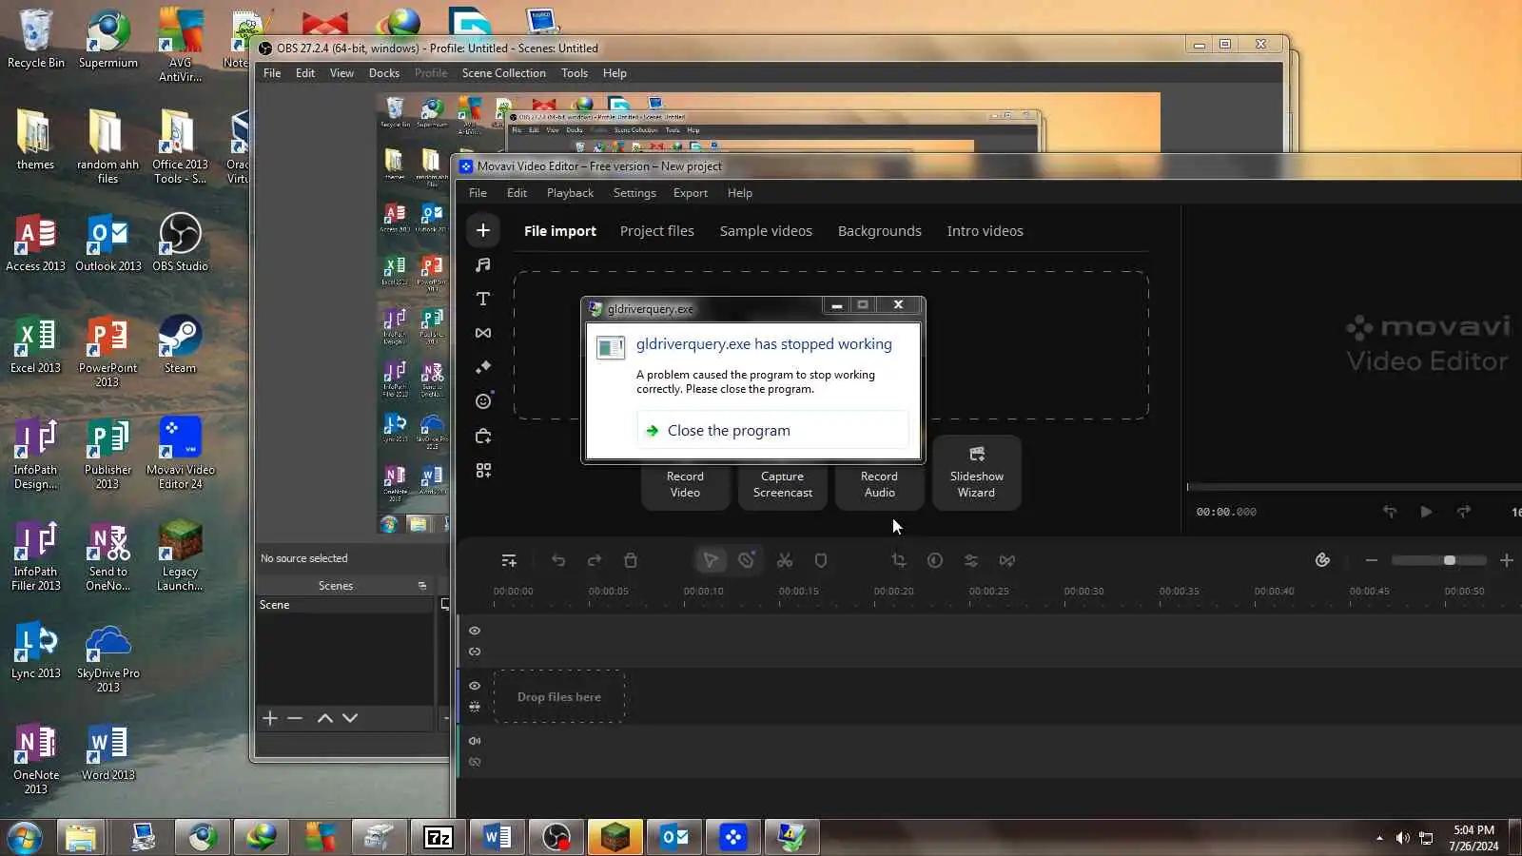Show hidden tray icons with the arrow
The image size is (1522, 856).
point(1379,838)
